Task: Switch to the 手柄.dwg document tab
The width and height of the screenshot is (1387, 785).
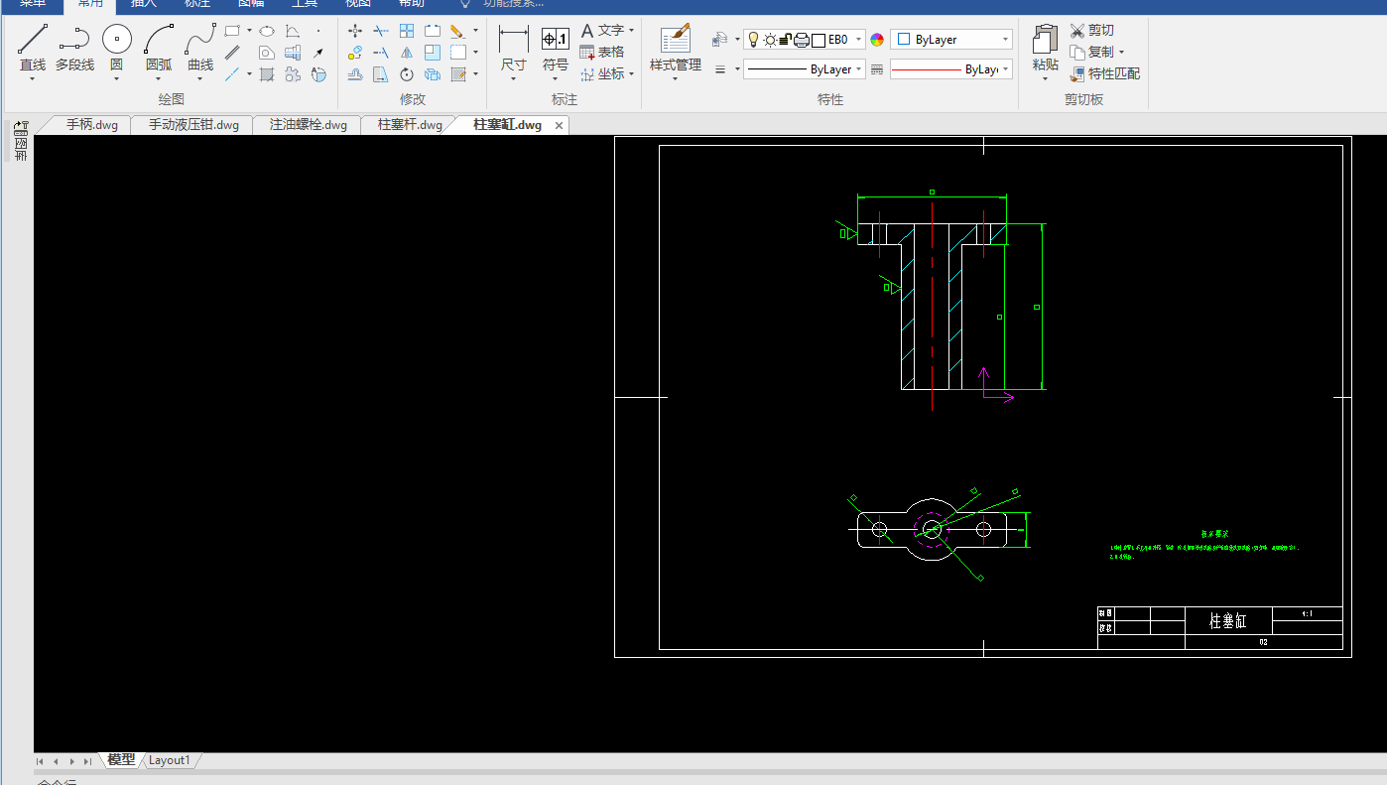Action: pos(92,125)
